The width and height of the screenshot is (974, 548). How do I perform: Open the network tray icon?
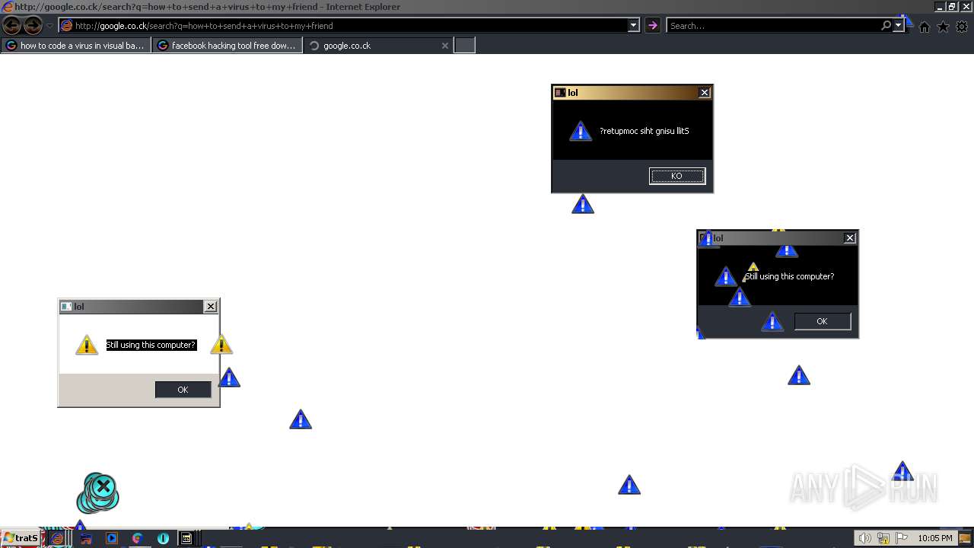click(883, 538)
